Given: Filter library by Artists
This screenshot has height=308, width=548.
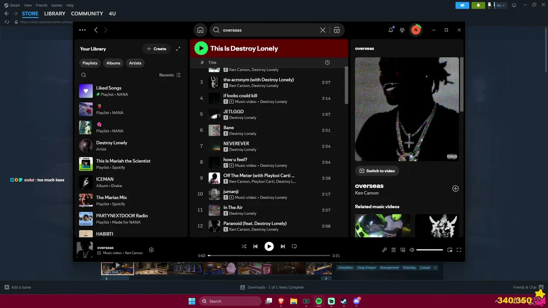Looking at the screenshot, I should [x=135, y=63].
